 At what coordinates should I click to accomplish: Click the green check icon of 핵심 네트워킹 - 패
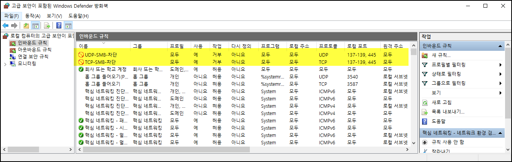81,120
